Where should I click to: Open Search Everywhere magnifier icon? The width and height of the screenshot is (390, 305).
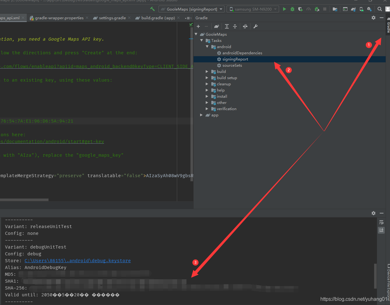(380, 9)
